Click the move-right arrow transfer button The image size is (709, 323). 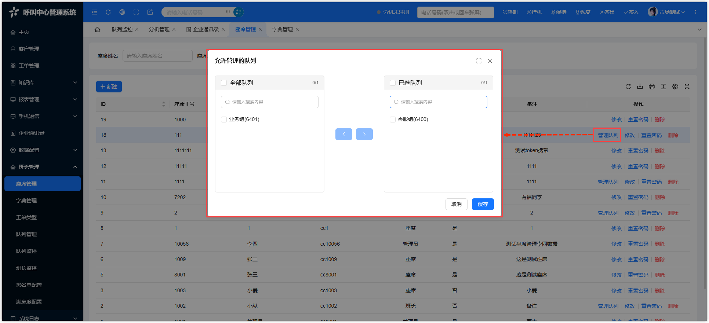364,134
